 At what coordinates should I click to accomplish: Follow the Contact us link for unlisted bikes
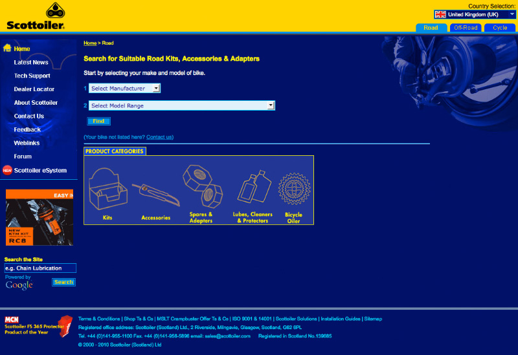tap(159, 137)
